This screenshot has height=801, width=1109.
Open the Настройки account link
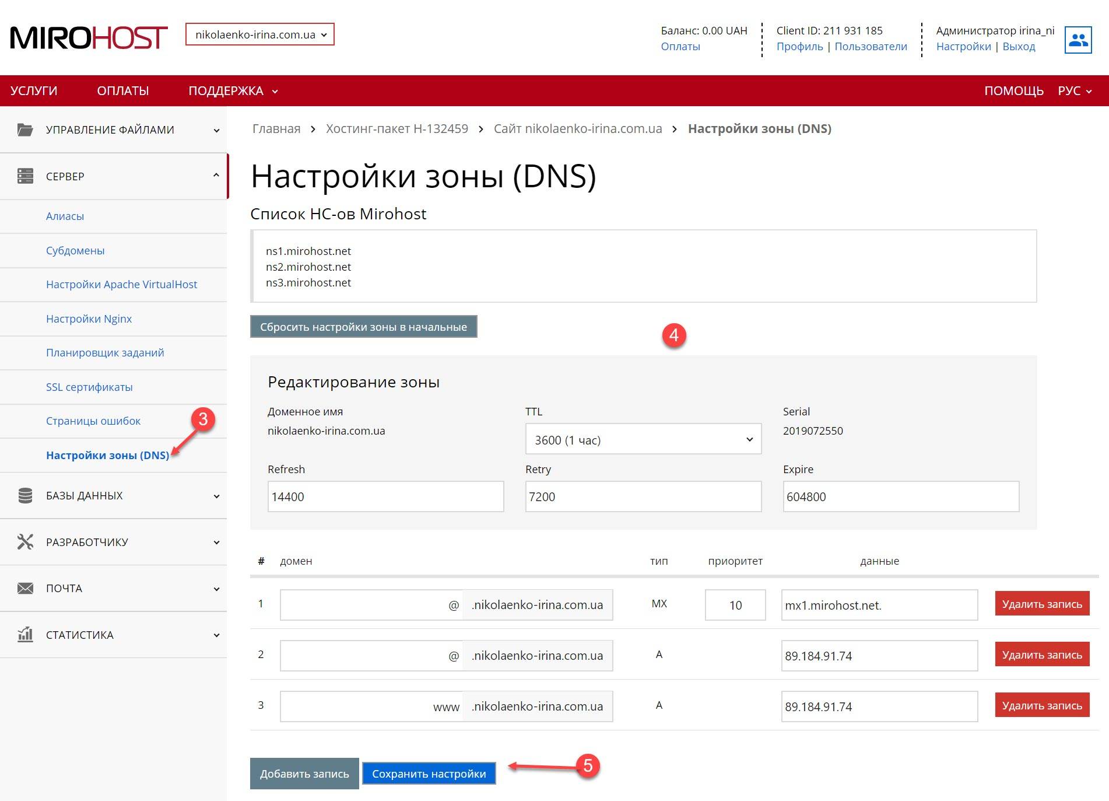pyautogui.click(x=963, y=47)
